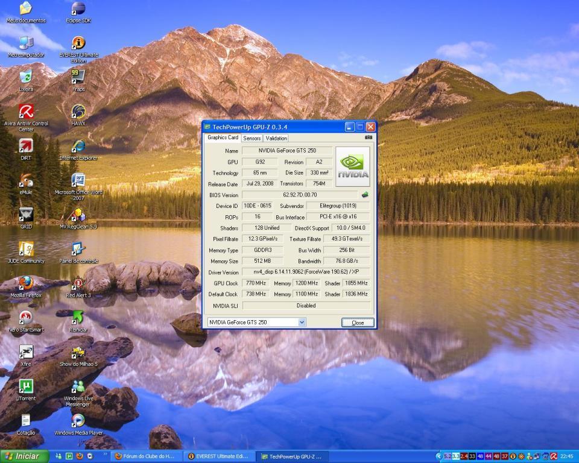Screen dimensions: 579x463
Task: Open EVEREST Ultimate Edition desktop icon
Action: click(78, 43)
